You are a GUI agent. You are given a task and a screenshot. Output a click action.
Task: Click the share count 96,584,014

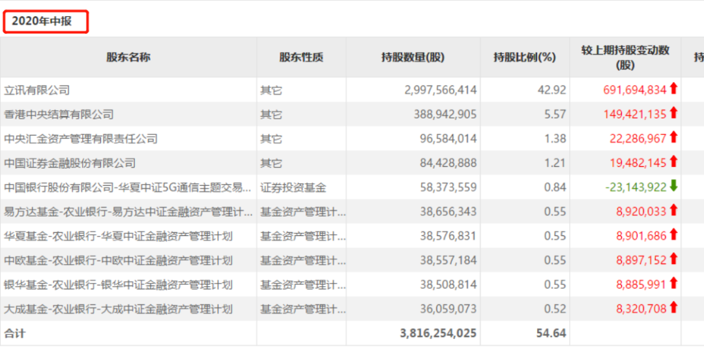click(x=448, y=139)
